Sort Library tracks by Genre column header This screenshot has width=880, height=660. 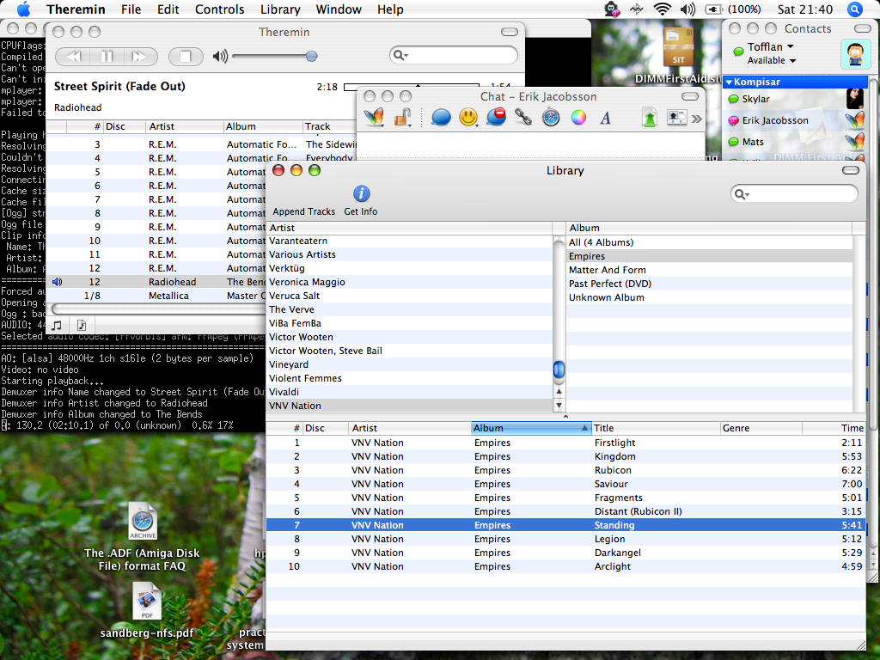point(761,428)
